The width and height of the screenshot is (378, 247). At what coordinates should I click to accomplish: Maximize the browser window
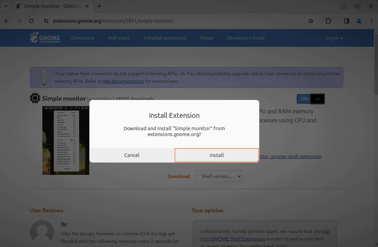[357, 6]
